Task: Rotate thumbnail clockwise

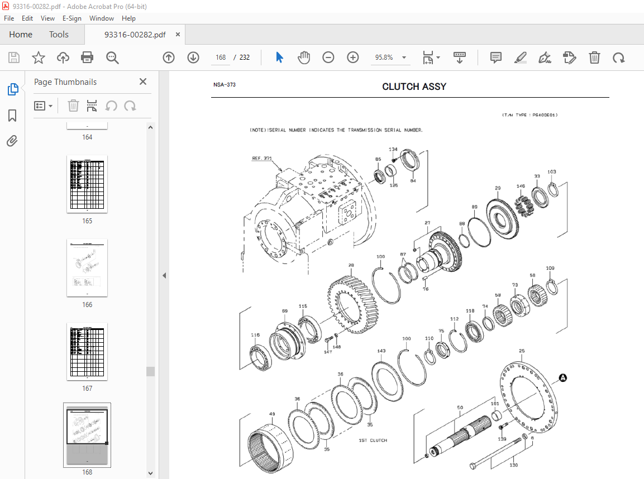Action: click(130, 106)
